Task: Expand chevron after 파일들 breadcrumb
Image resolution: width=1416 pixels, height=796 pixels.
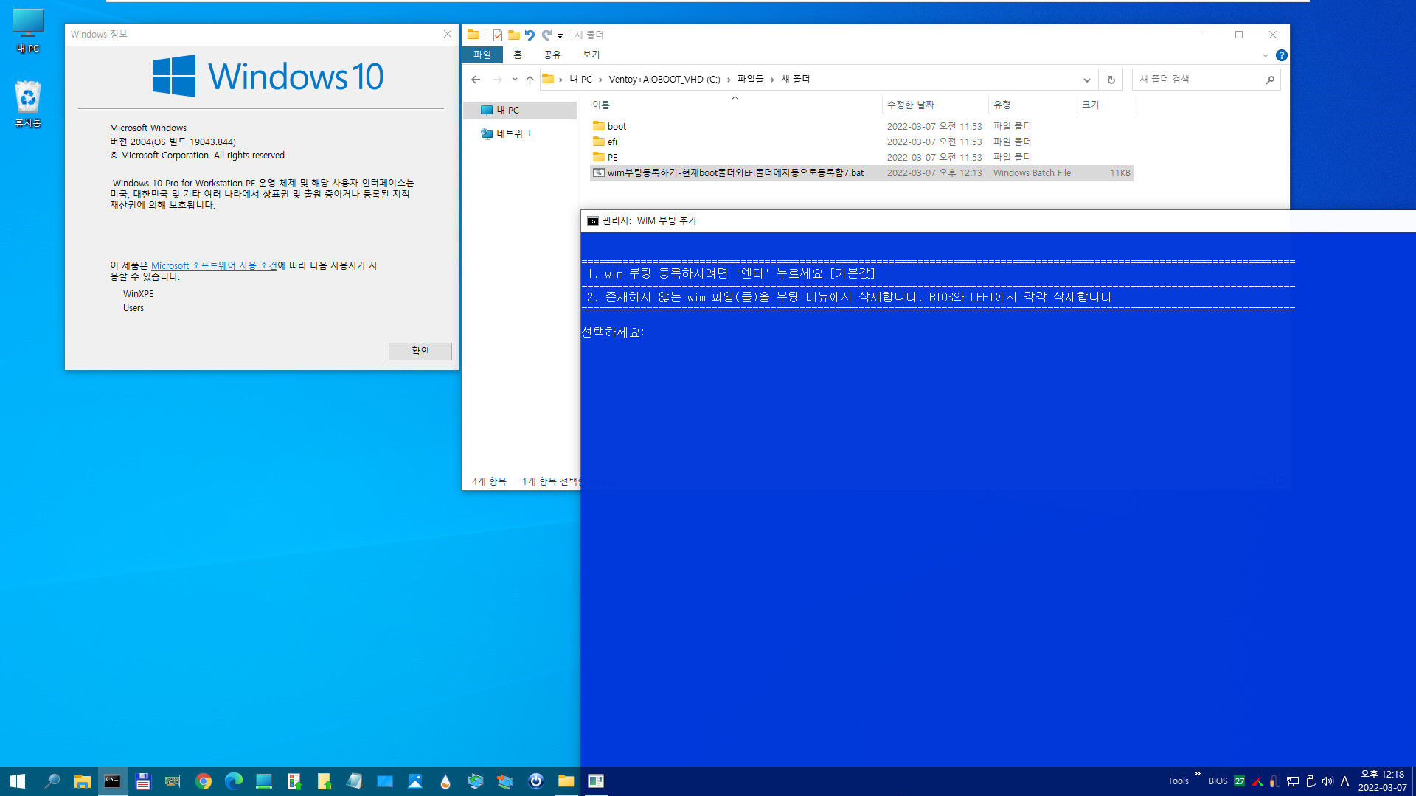Action: (x=773, y=80)
